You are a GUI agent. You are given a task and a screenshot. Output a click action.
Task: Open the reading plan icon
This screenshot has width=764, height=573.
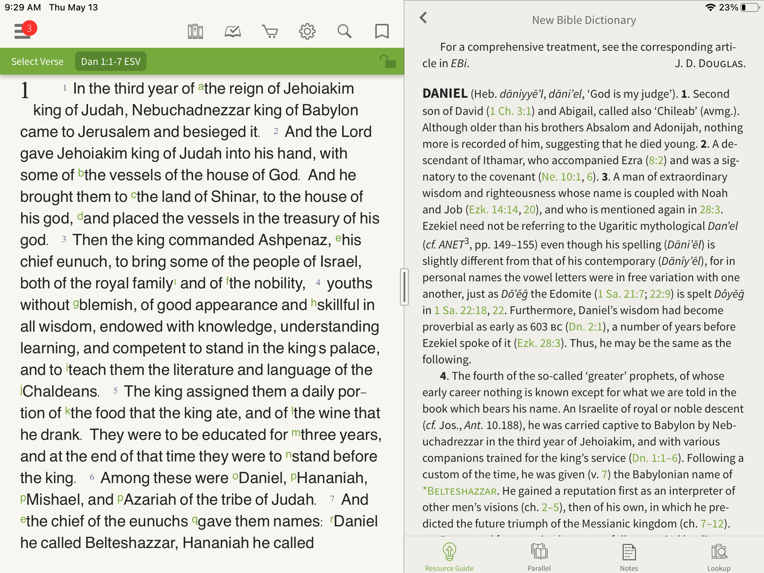click(233, 31)
